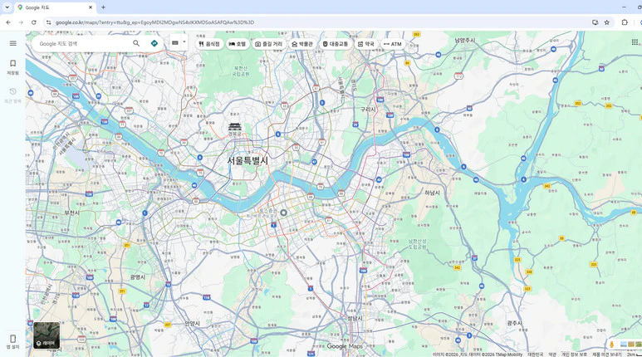Select the 박물관 museums chip

pyautogui.click(x=302, y=44)
